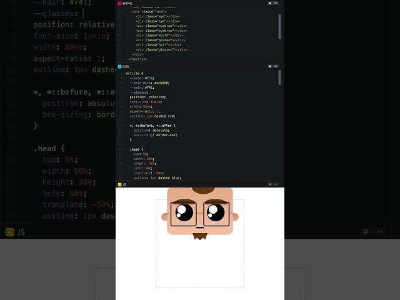Screen dimensions: 400x300
Task: Expand the HTML panel chevron dropdown
Action: [276, 3]
